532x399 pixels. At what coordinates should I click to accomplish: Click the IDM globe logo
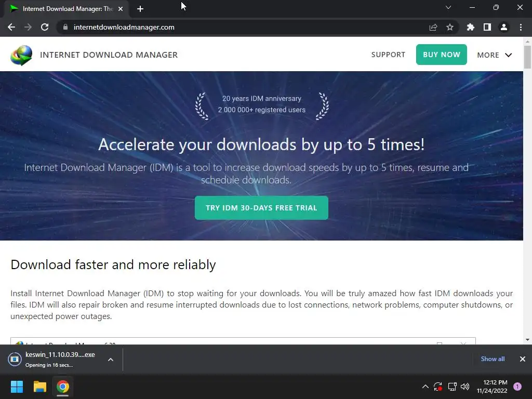point(21,55)
